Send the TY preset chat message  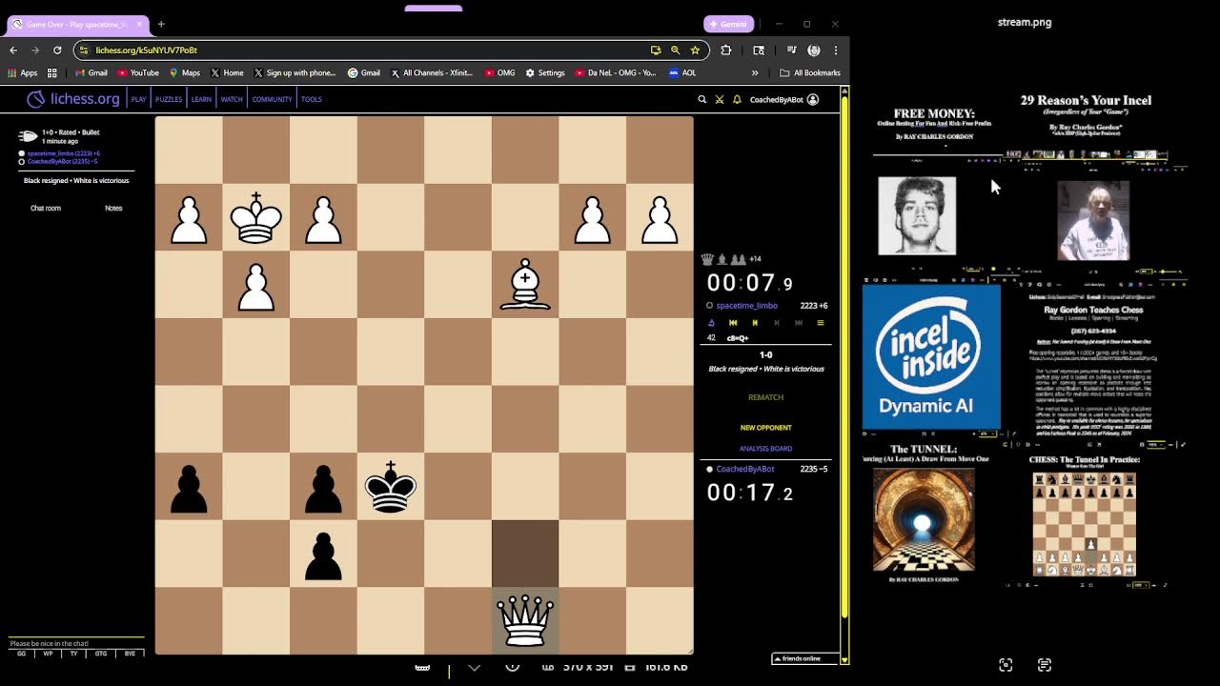coord(74,654)
